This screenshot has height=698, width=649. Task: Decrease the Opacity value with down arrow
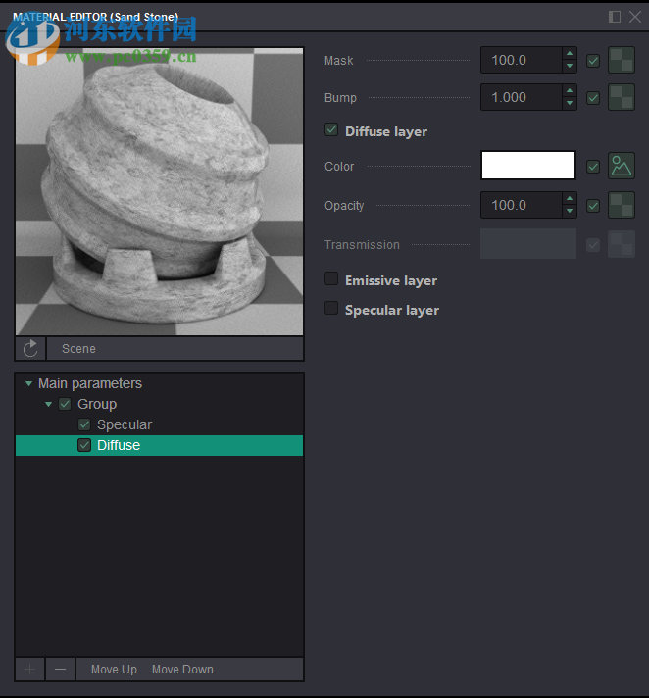tap(570, 211)
